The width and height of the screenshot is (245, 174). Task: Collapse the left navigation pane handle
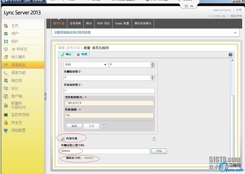pyautogui.click(x=45, y=96)
